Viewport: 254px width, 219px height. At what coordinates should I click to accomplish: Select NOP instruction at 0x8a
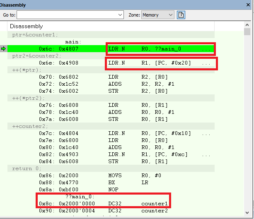tap(111, 190)
